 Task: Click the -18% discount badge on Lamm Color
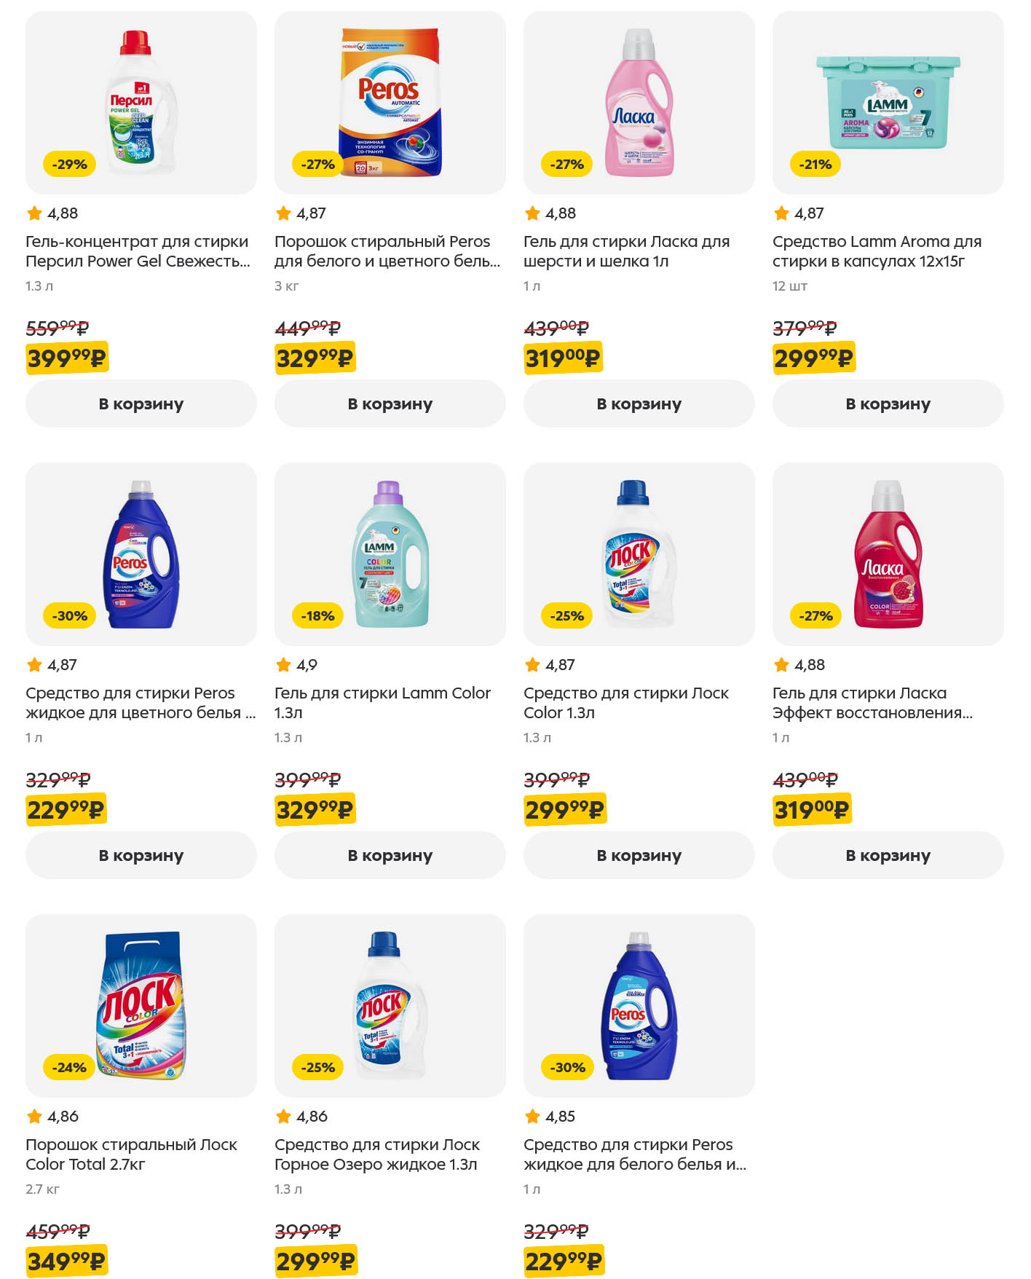coord(317,616)
